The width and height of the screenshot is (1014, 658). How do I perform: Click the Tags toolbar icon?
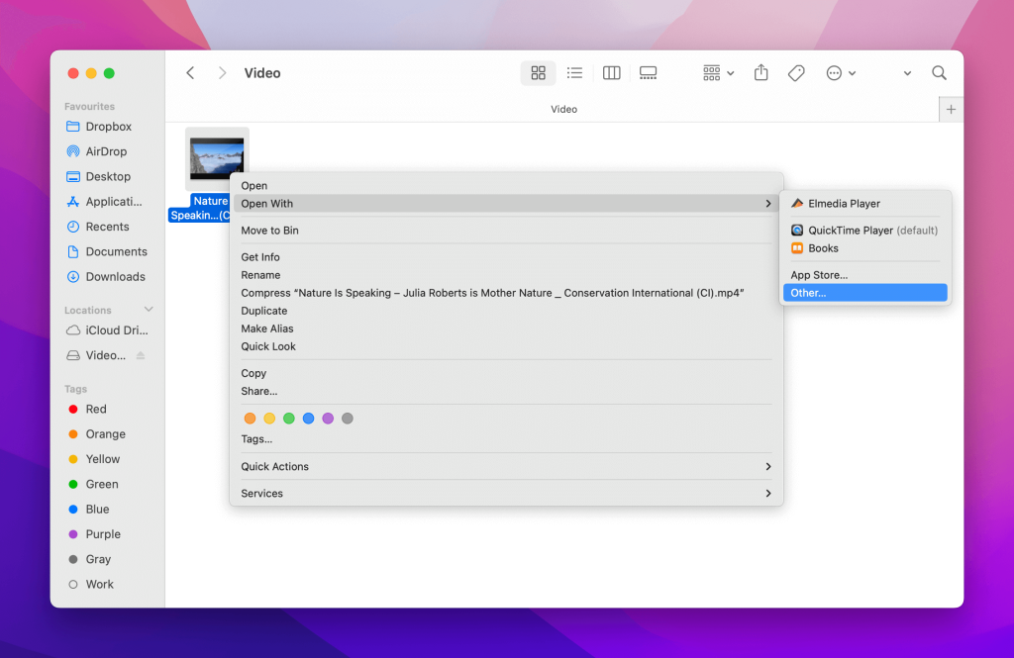(x=796, y=72)
